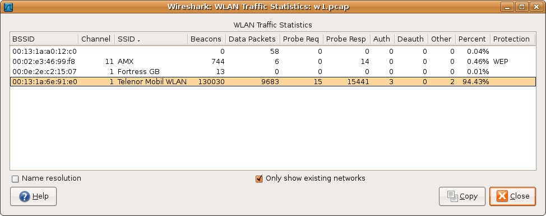546x216 pixels.
Task: Click the Wireshark icon in title bar
Action: [8, 7]
